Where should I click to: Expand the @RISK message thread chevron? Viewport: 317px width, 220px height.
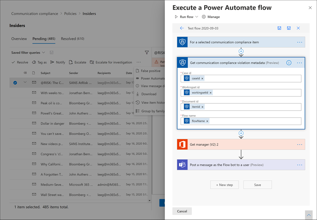tap(25, 83)
